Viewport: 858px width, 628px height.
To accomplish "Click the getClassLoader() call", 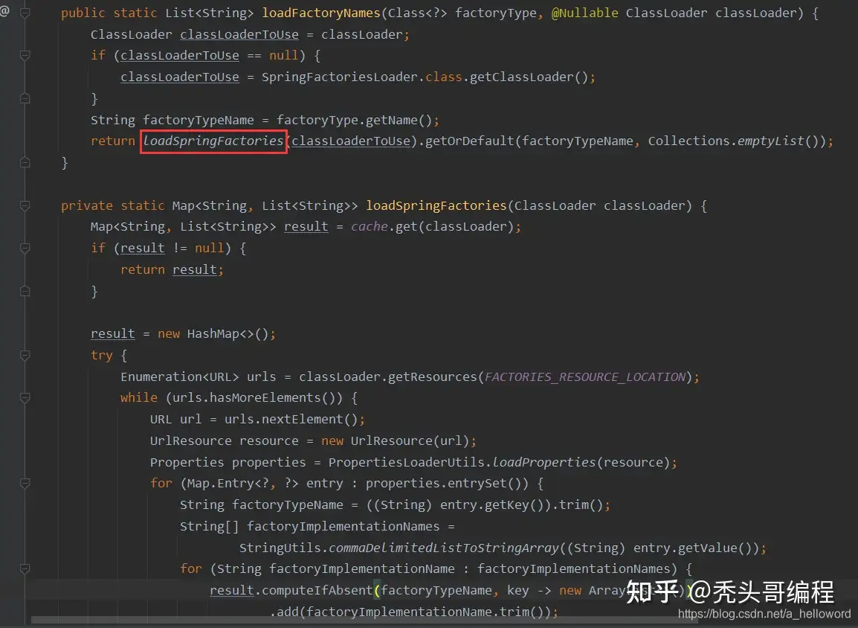I will pyautogui.click(x=529, y=77).
